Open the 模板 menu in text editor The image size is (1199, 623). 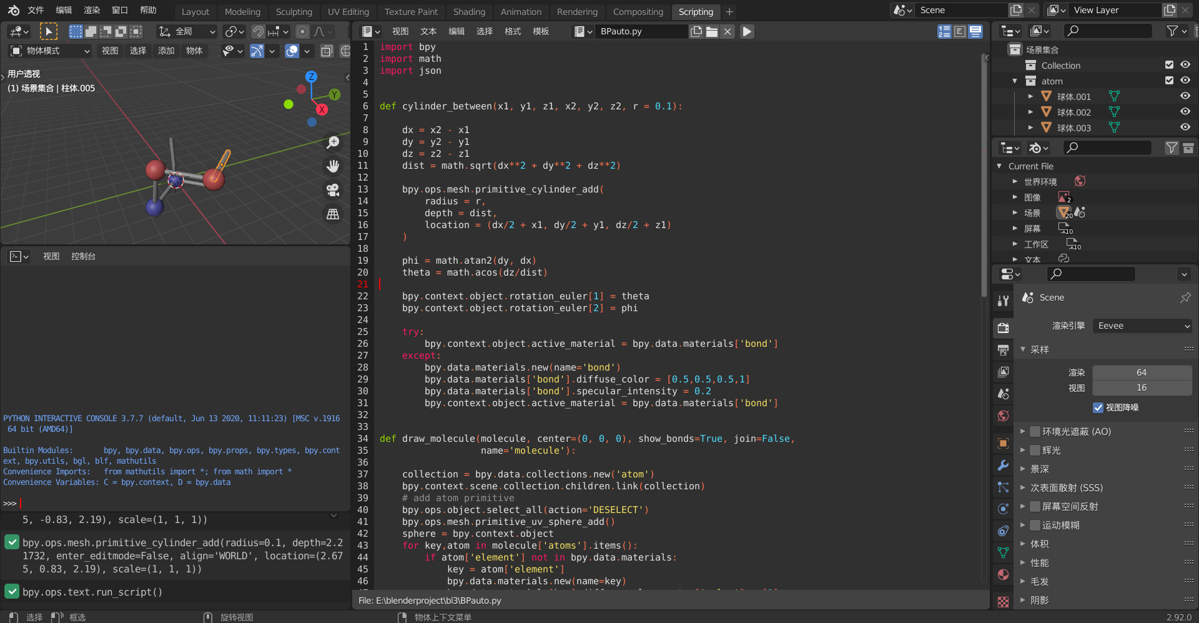click(x=541, y=31)
